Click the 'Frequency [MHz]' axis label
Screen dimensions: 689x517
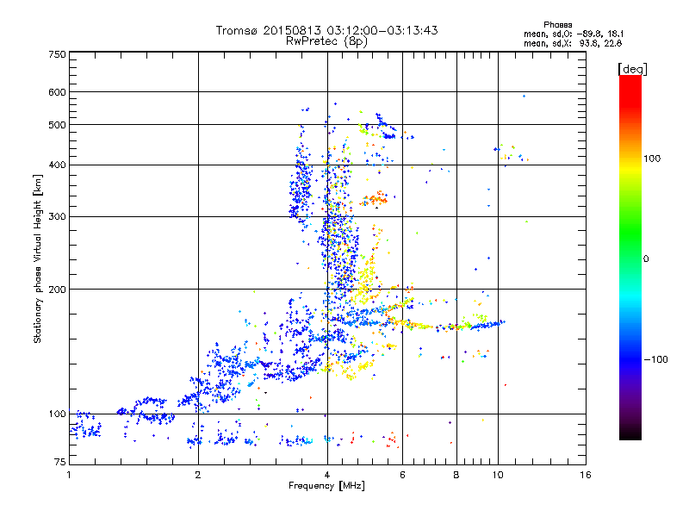(x=326, y=485)
